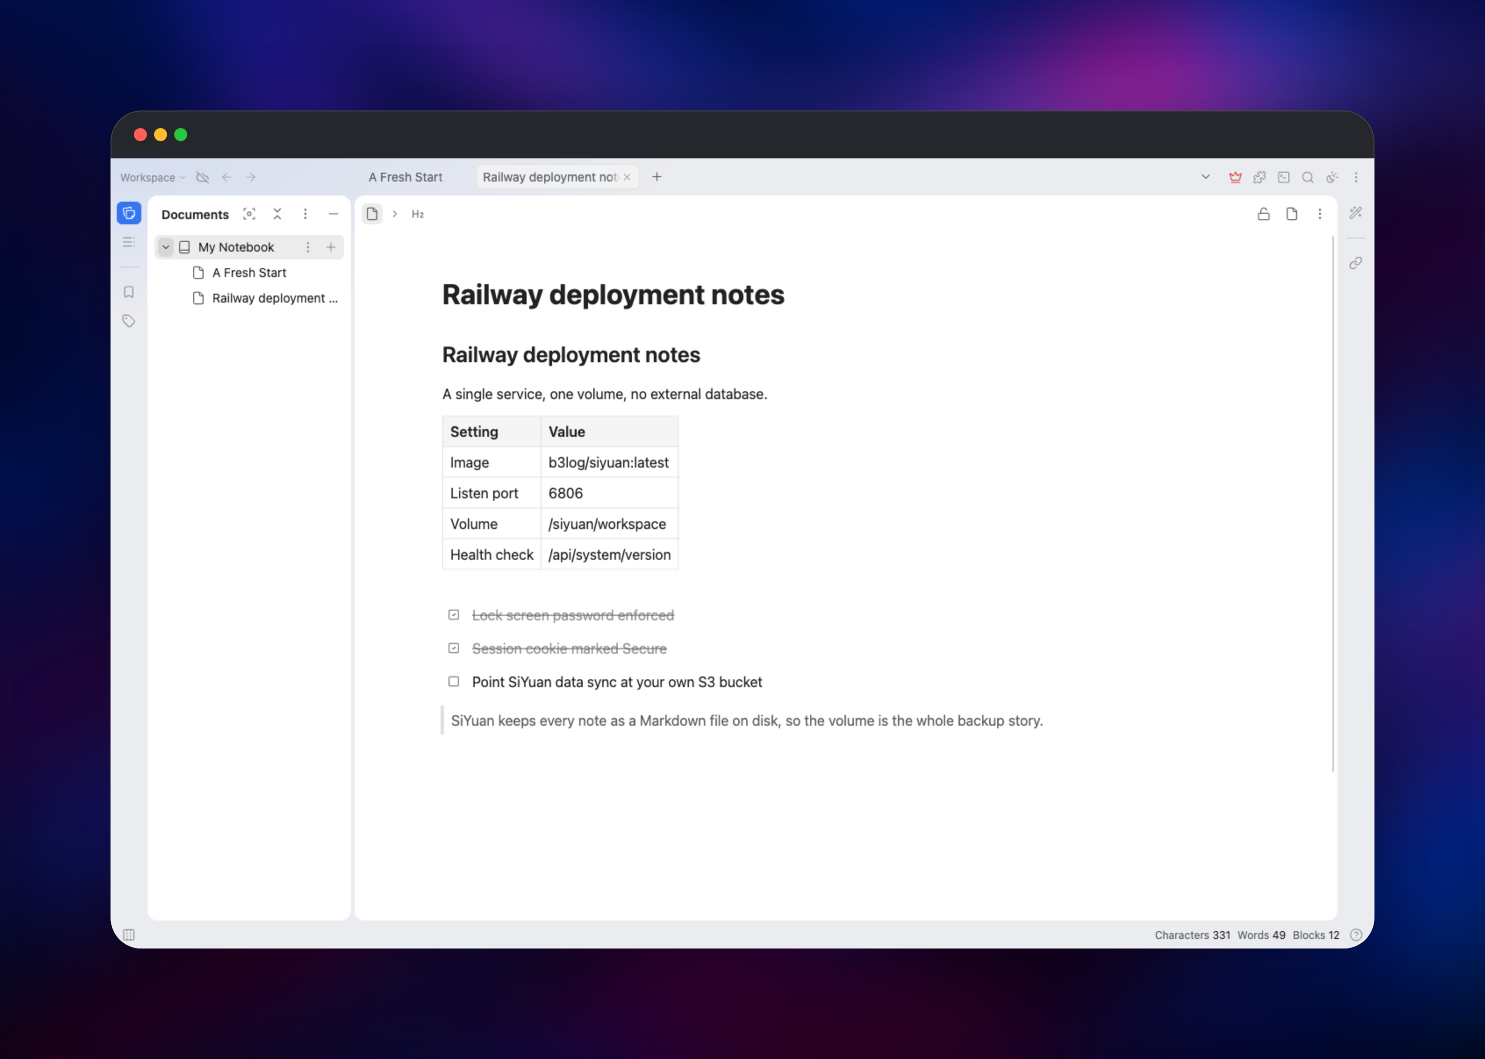This screenshot has height=1059, width=1485.
Task: Minimize the Documents panel
Action: [333, 214]
